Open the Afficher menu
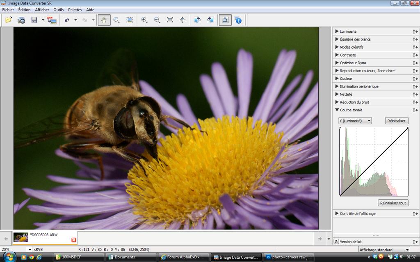Viewport: 420px width, 262px height. click(42, 10)
